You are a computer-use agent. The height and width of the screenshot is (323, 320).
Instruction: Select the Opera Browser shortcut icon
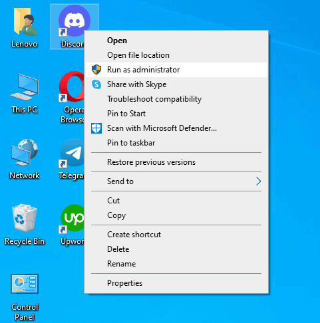click(x=72, y=86)
